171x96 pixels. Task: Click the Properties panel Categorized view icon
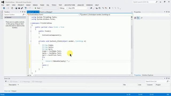pos(135,18)
